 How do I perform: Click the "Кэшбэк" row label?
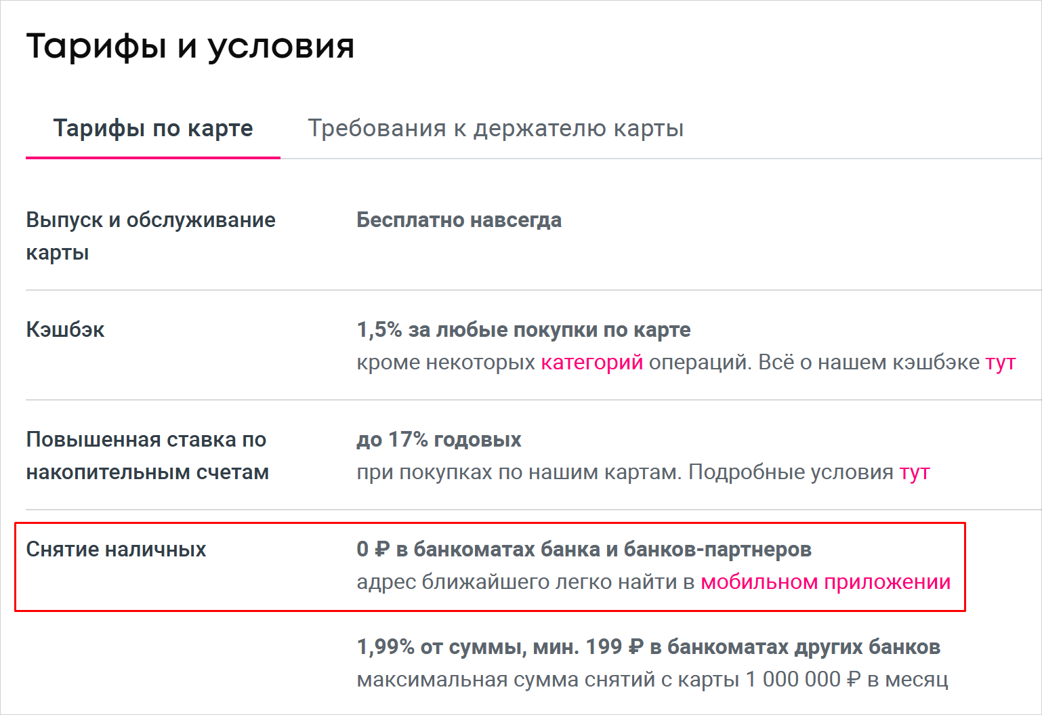click(65, 330)
